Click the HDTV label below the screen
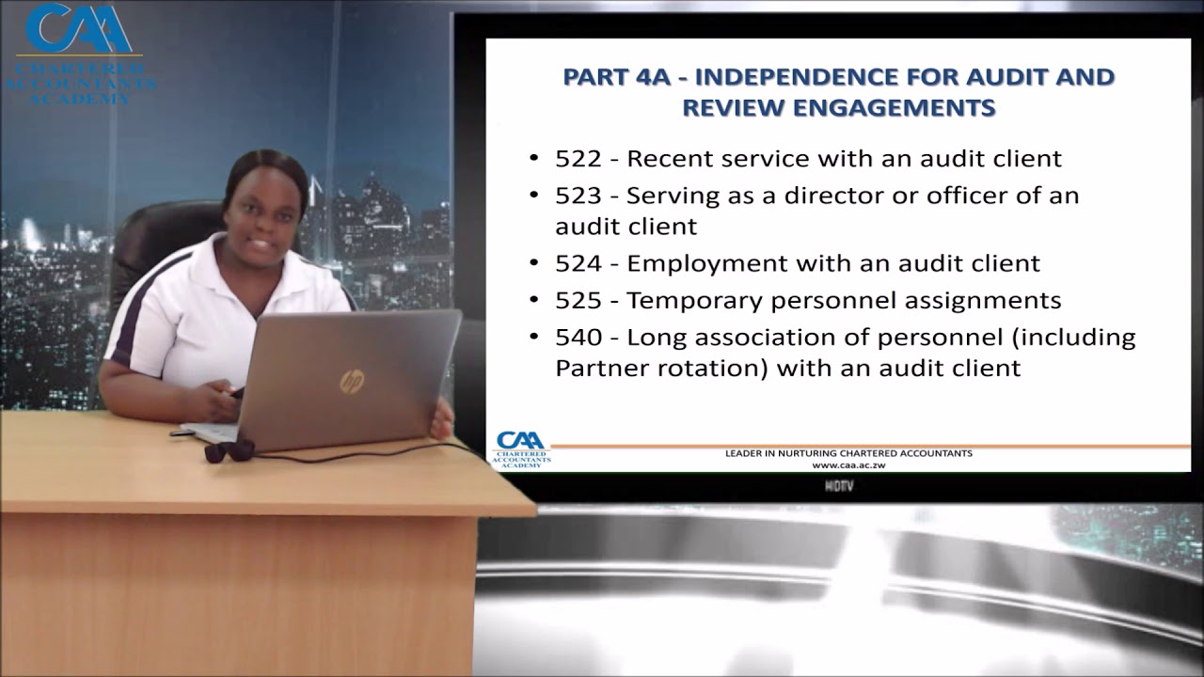This screenshot has width=1204, height=677. point(838,486)
